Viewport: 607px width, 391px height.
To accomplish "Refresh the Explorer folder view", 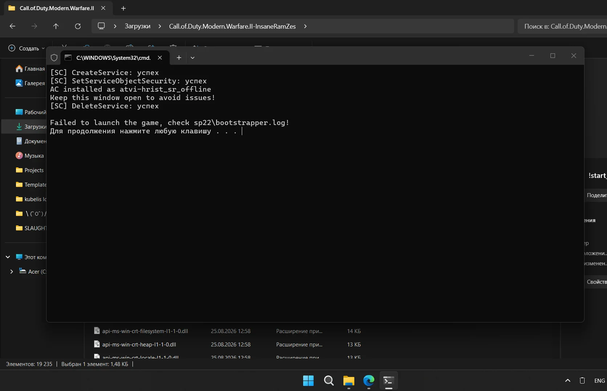I will pos(78,26).
